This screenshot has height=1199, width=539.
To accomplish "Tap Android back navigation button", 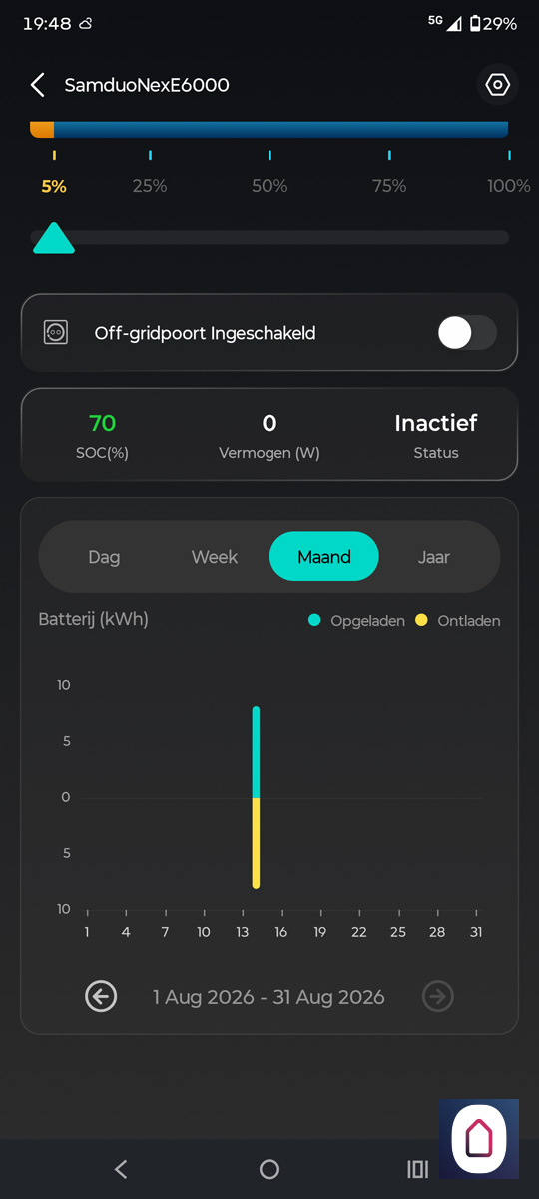I will tap(121, 1169).
